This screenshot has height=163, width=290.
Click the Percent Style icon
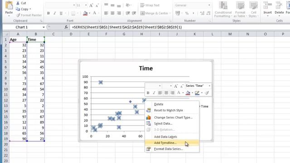(x=187, y=13)
